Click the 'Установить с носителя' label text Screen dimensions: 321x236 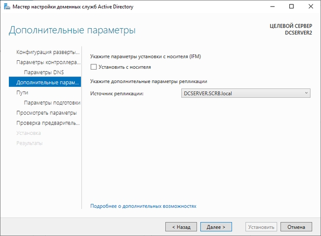pyautogui.click(x=124, y=67)
